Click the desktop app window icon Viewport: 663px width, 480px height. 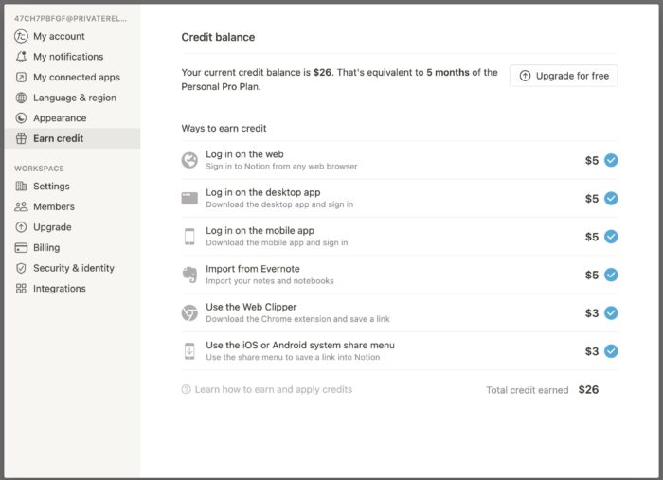pyautogui.click(x=189, y=198)
